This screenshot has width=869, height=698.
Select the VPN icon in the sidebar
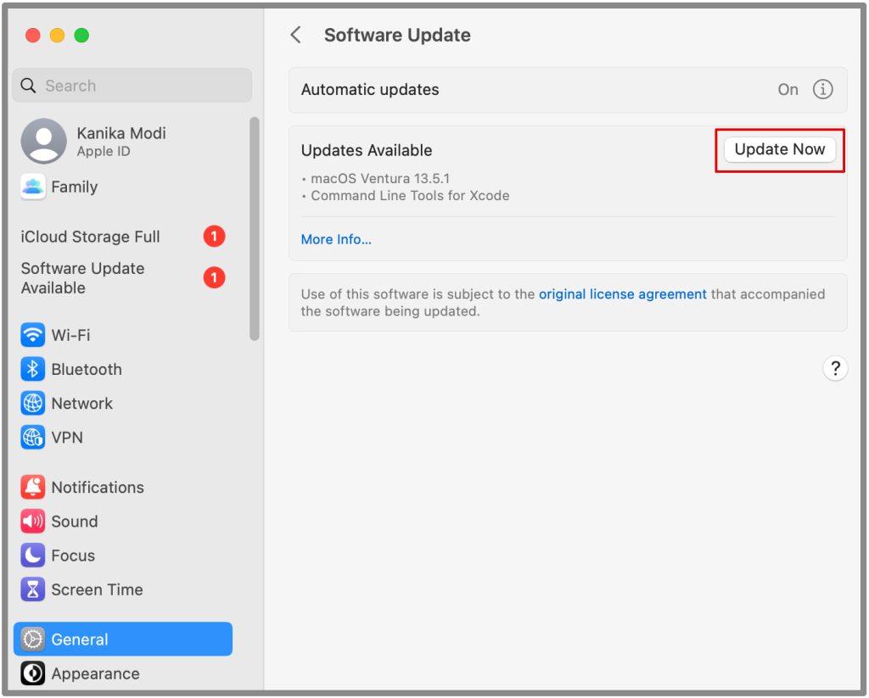(x=33, y=437)
